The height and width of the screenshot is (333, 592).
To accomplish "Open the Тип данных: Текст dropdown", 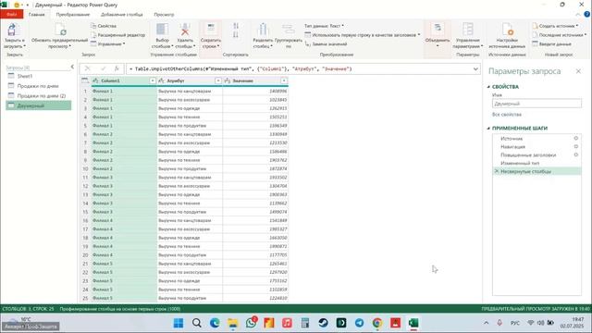I will click(324, 26).
